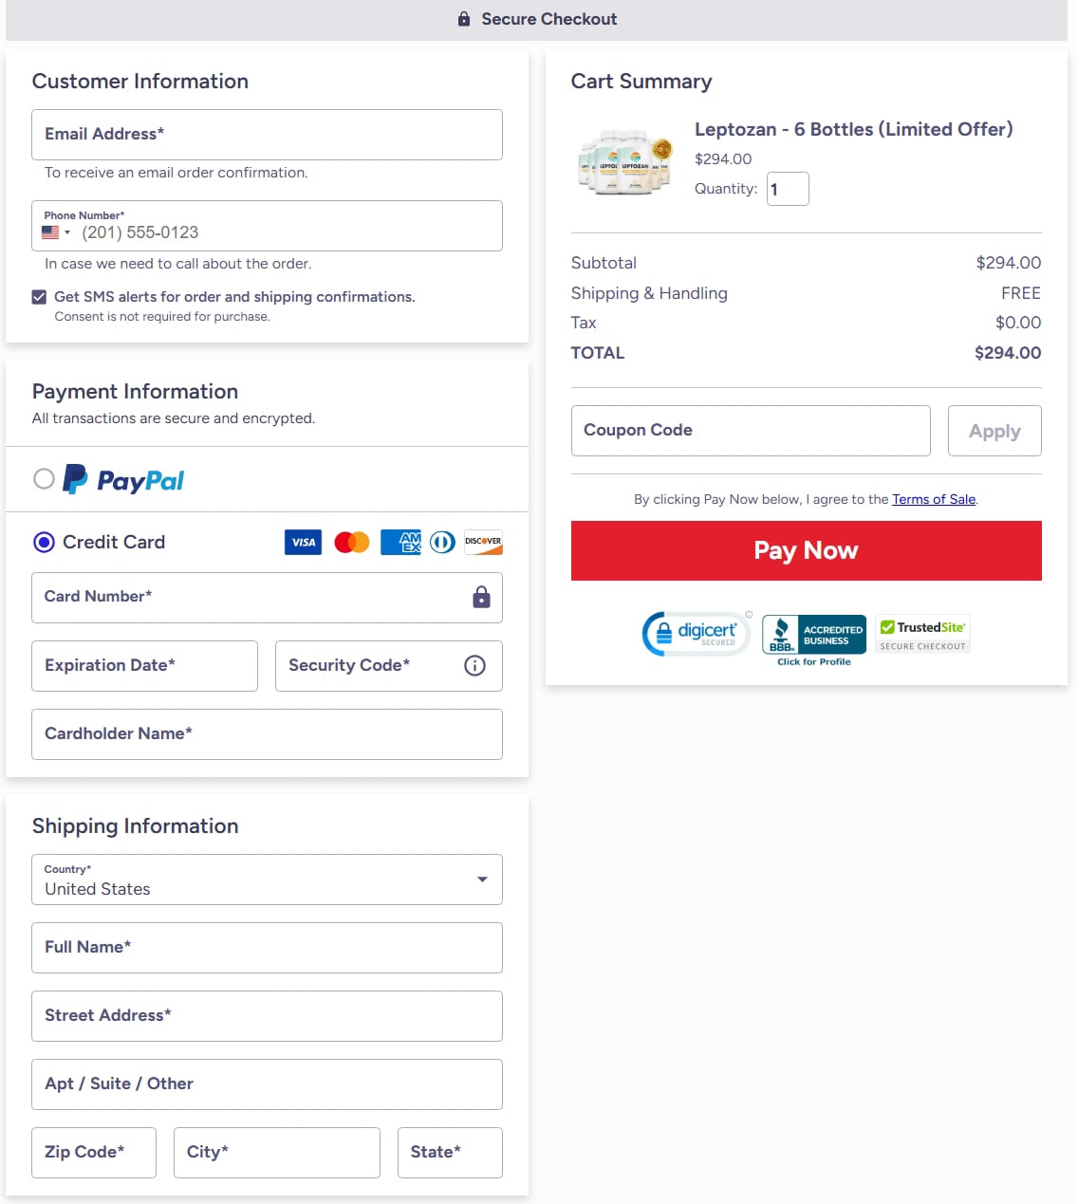Image resolution: width=1078 pixels, height=1204 pixels.
Task: Focus the Email Address field
Action: [x=267, y=135]
